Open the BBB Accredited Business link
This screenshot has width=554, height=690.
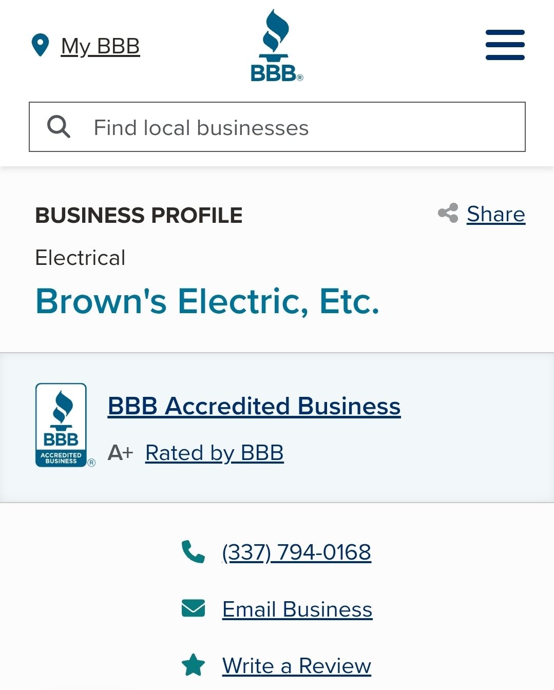(x=254, y=406)
